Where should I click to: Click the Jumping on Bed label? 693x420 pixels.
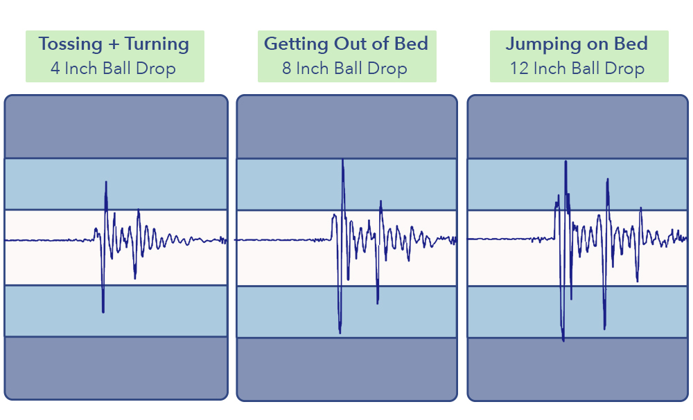click(x=577, y=44)
